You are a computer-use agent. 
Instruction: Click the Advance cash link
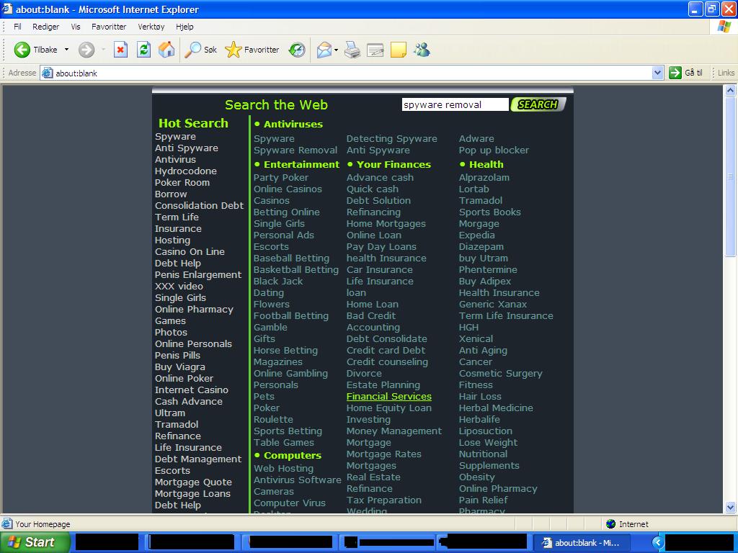tap(380, 178)
